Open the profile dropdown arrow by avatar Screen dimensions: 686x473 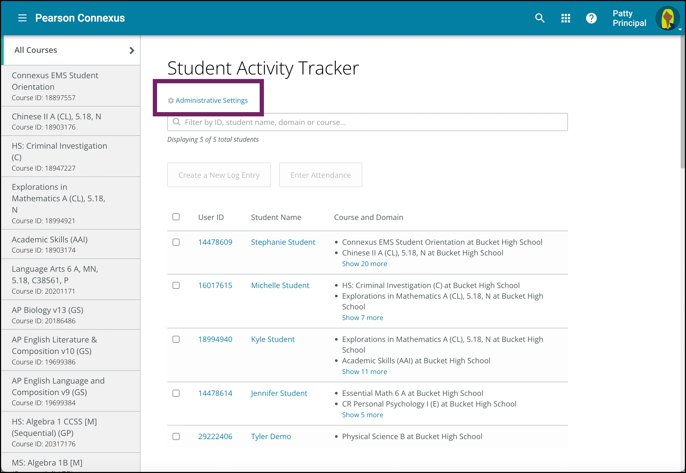click(680, 29)
